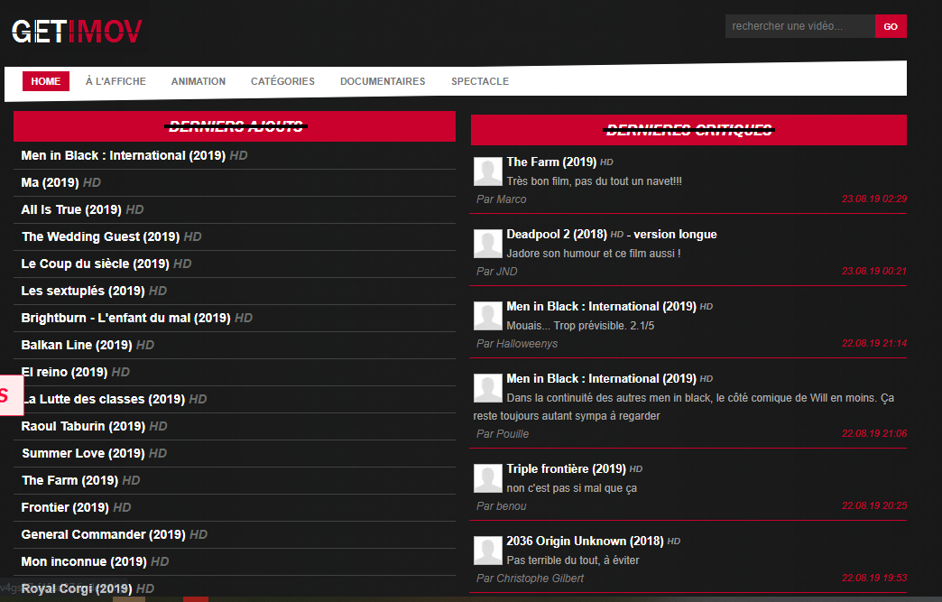Viewport: 942px width, 602px height.
Task: Click the red S side tab
Action: (12, 395)
